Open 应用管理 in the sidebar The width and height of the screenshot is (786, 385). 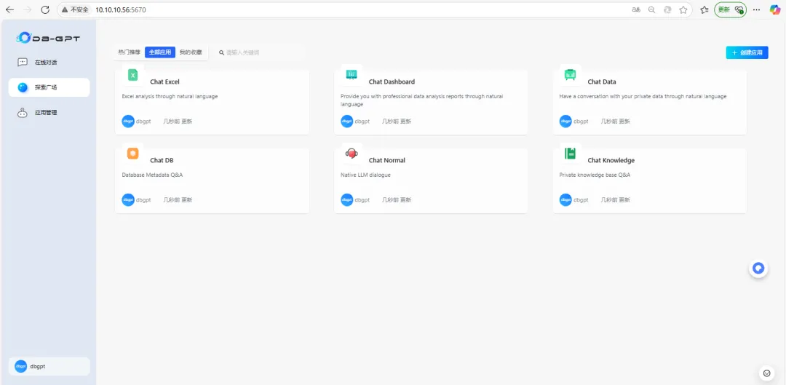(x=45, y=113)
